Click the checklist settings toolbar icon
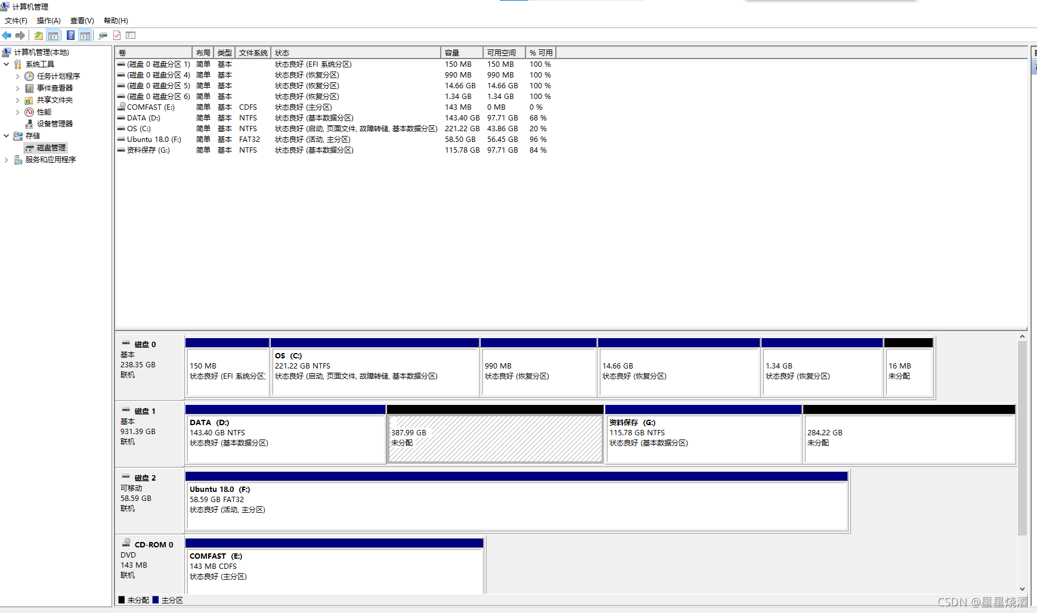The height and width of the screenshot is (613, 1037). 131,36
